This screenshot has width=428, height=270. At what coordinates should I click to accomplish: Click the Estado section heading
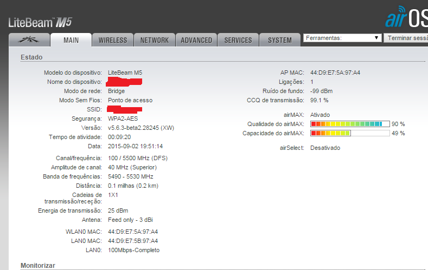click(x=31, y=57)
